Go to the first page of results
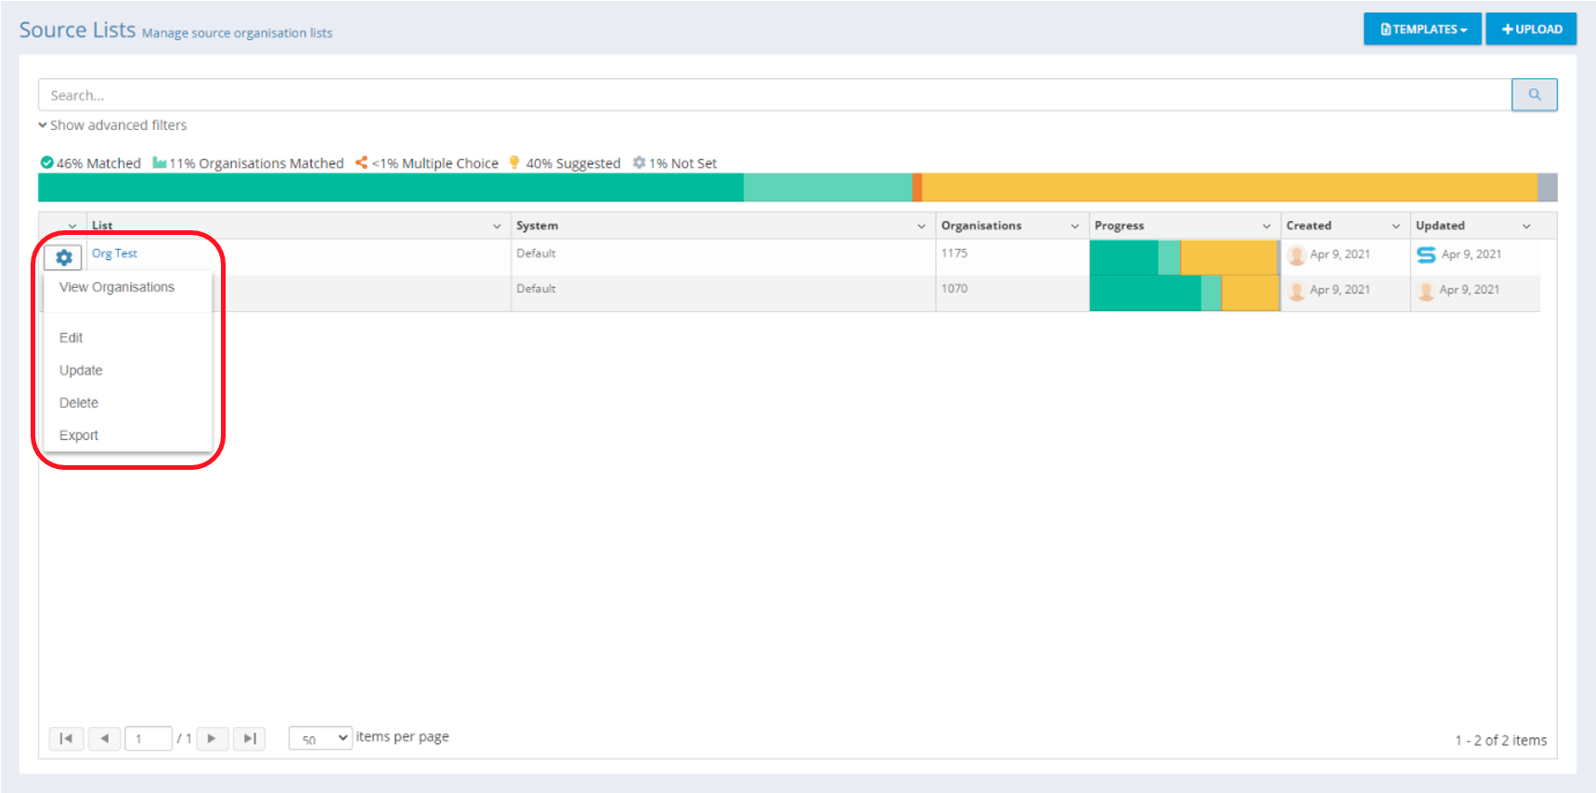Screen dimensions: 1596x793 pos(66,738)
